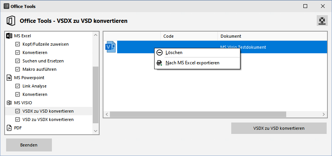Click the list horizontal scrollbar left arrow

click(107, 115)
